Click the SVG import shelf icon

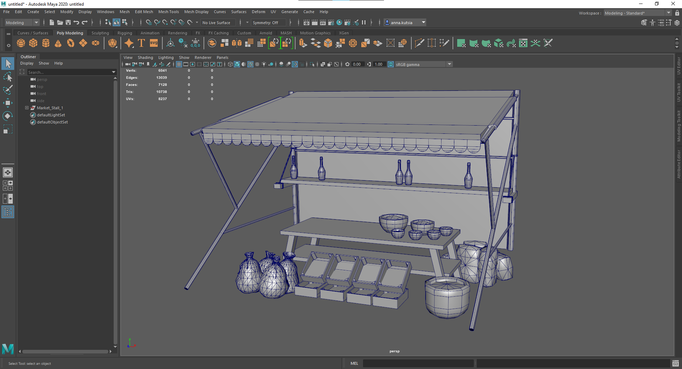[x=154, y=43]
